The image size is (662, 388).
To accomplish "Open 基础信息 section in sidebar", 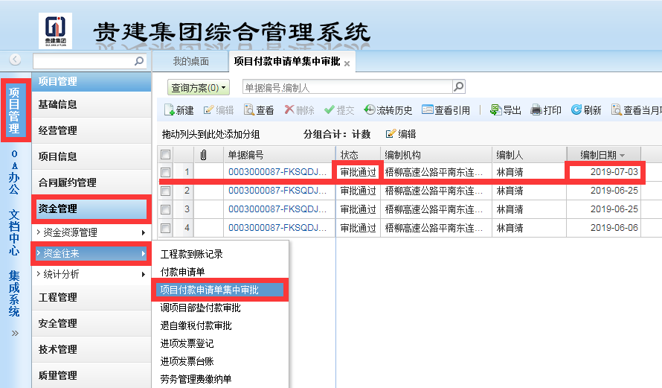I will click(x=91, y=104).
